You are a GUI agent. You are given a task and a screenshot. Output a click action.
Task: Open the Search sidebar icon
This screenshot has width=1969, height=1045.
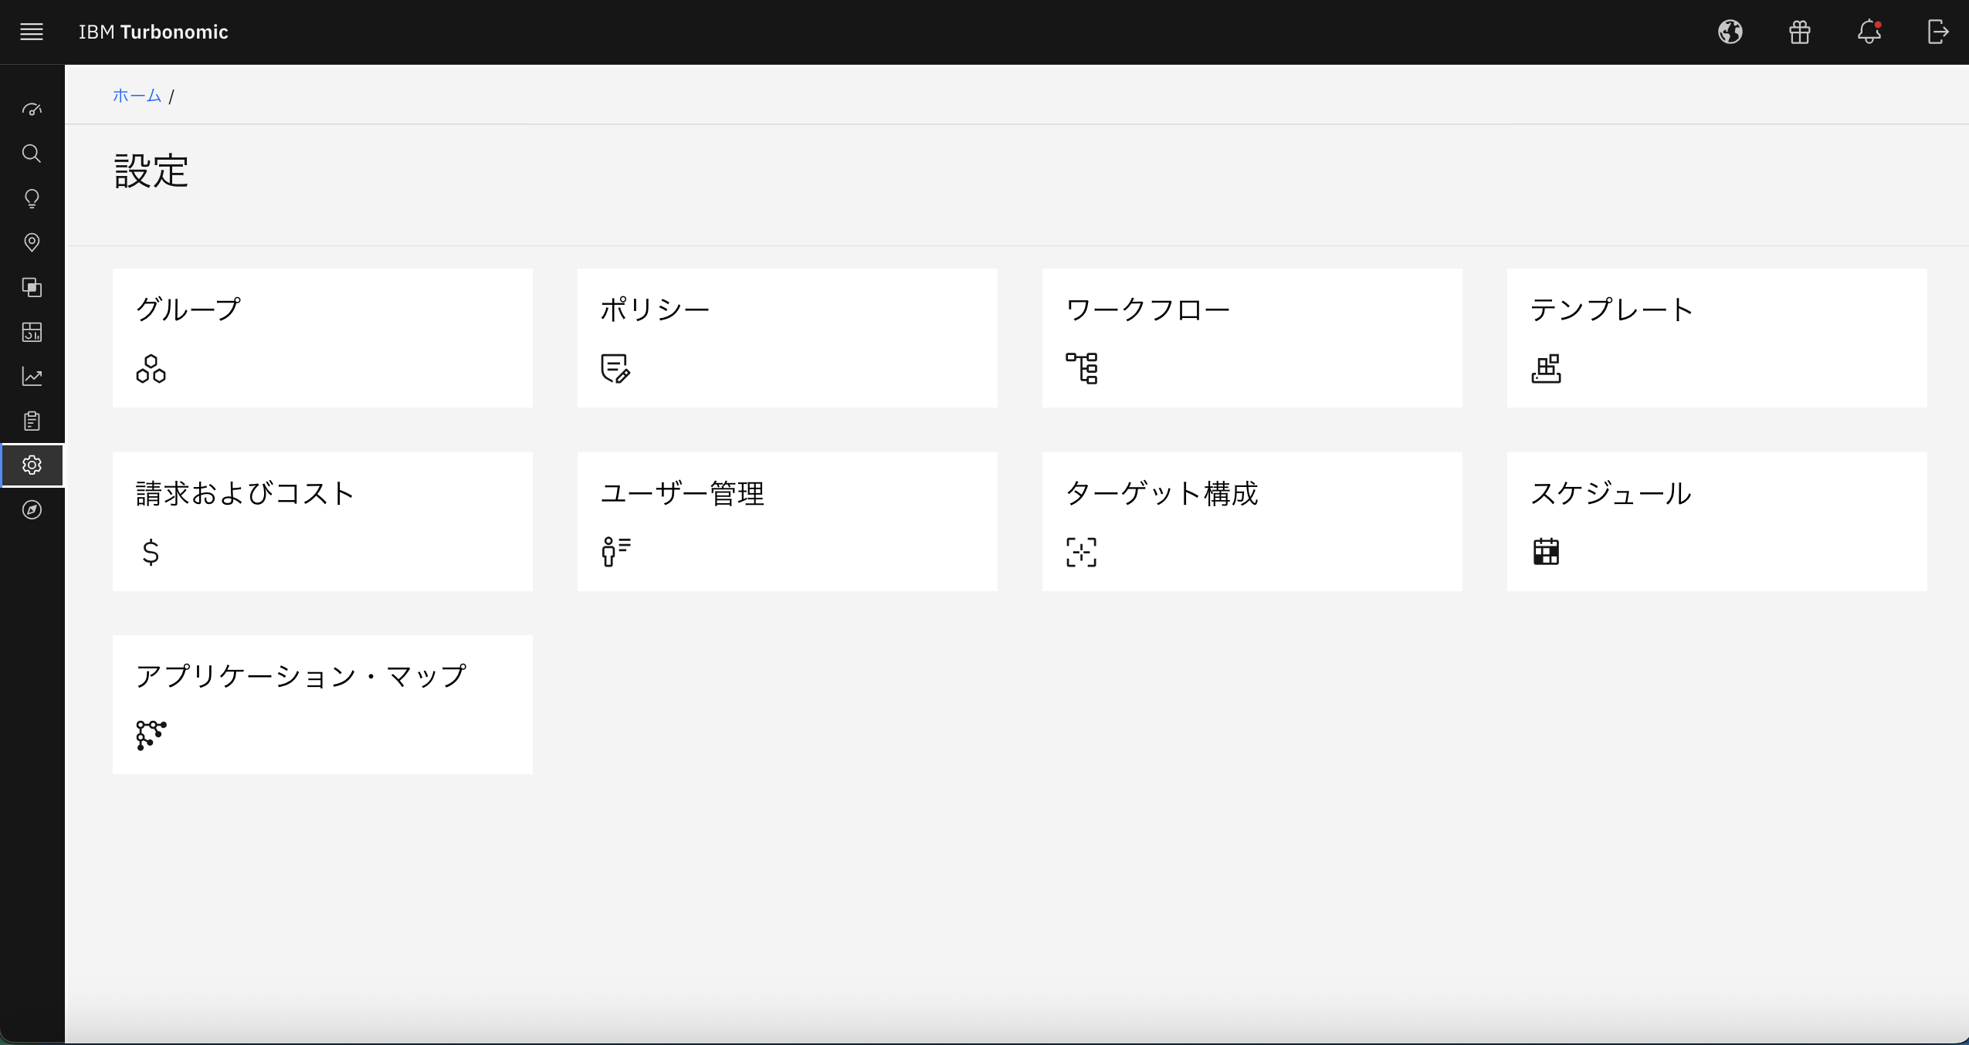click(32, 154)
